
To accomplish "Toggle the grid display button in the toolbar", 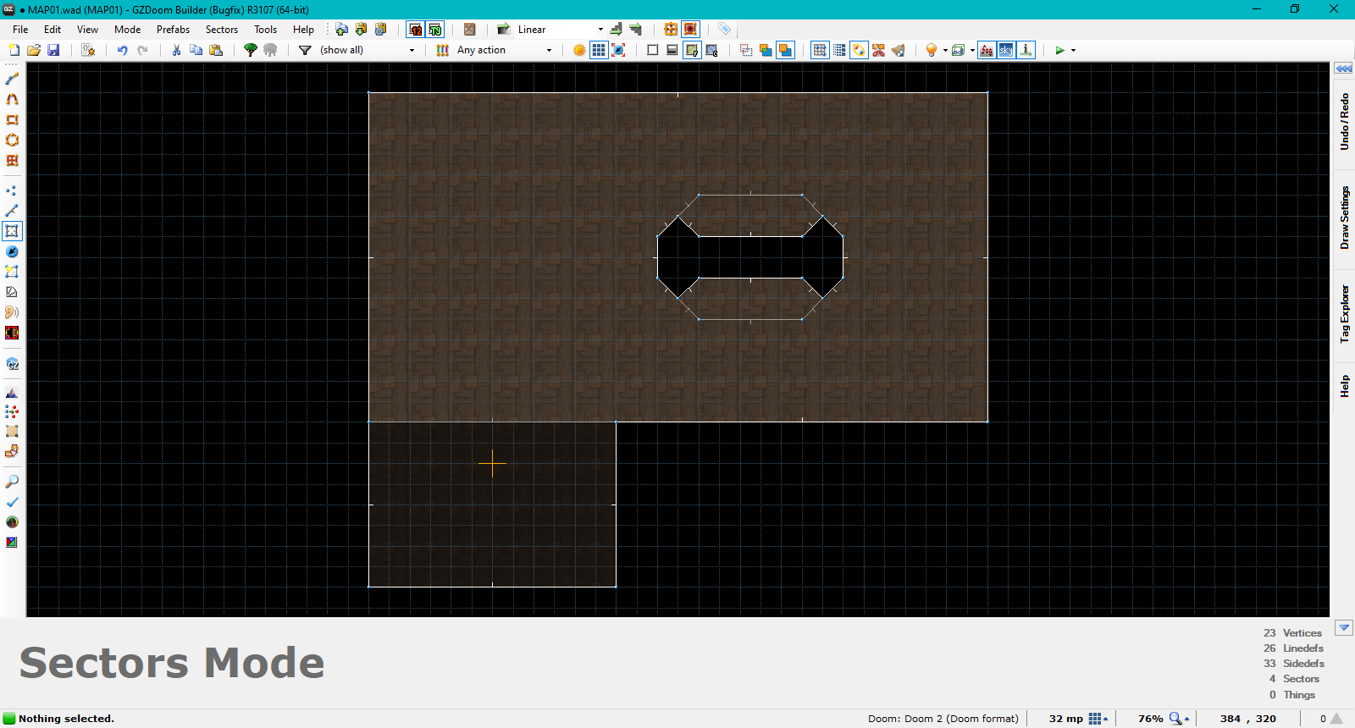I will click(599, 50).
